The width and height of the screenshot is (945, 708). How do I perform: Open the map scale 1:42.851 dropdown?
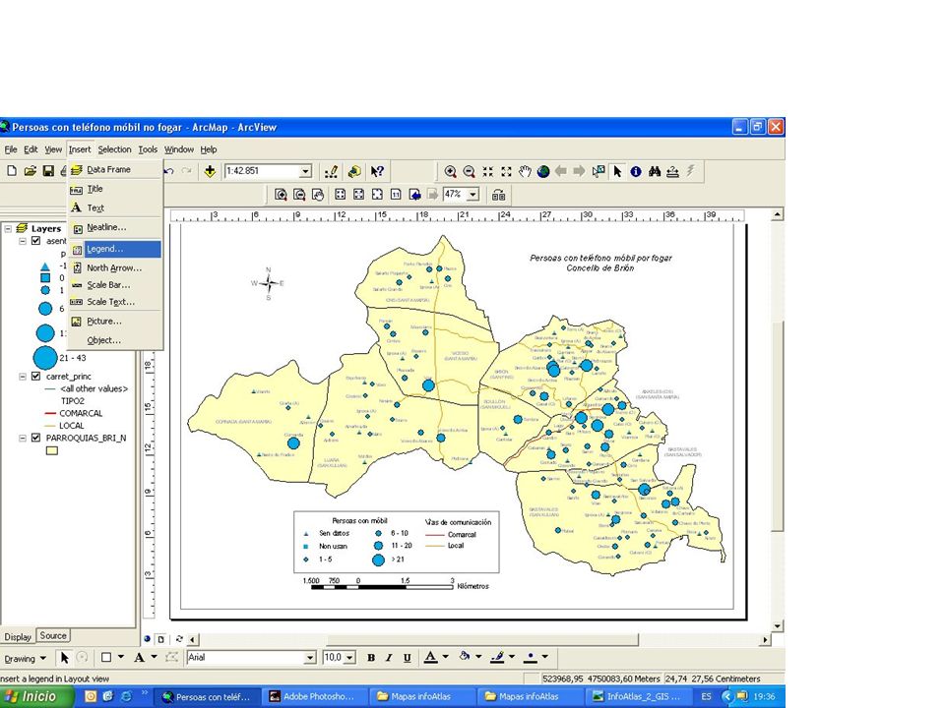tap(305, 171)
